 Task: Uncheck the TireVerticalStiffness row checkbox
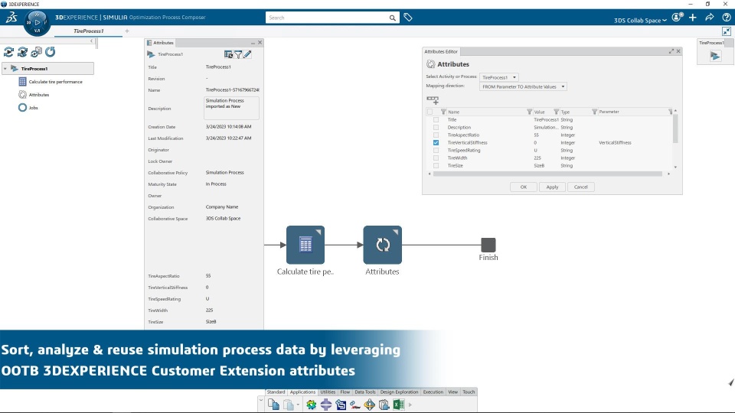(436, 143)
